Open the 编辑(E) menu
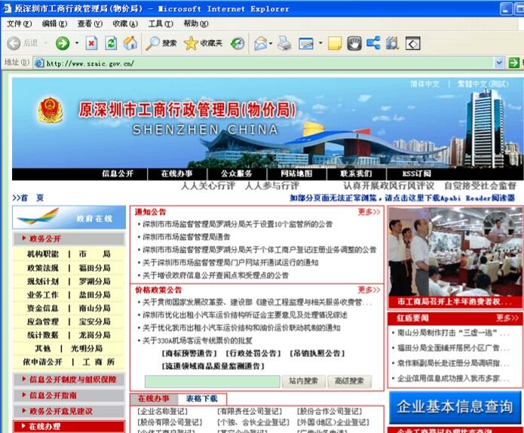The height and width of the screenshot is (433, 524). 54,23
